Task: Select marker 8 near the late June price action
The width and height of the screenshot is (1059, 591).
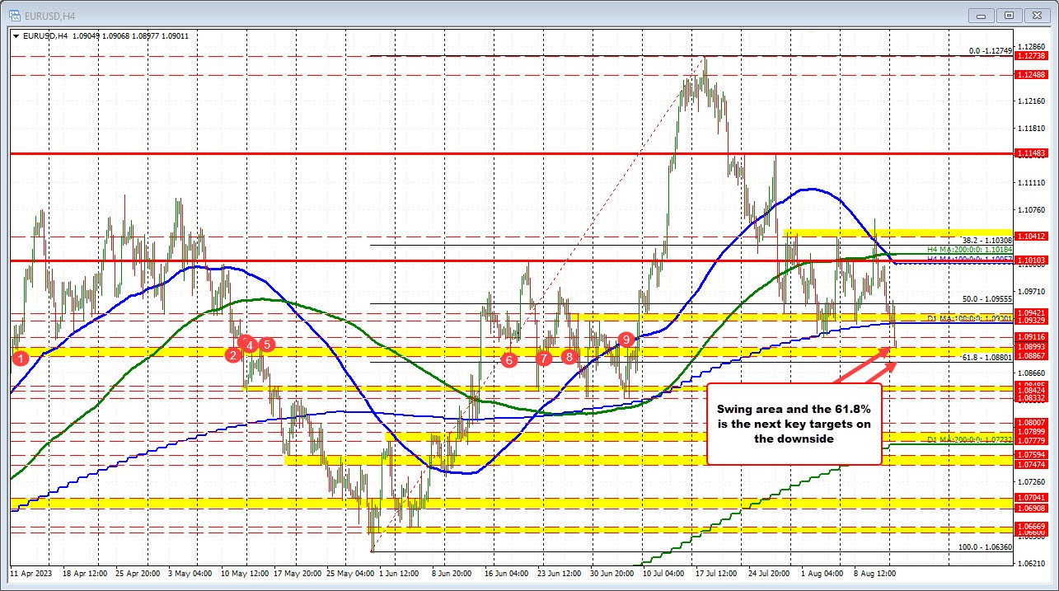Action: [568, 357]
